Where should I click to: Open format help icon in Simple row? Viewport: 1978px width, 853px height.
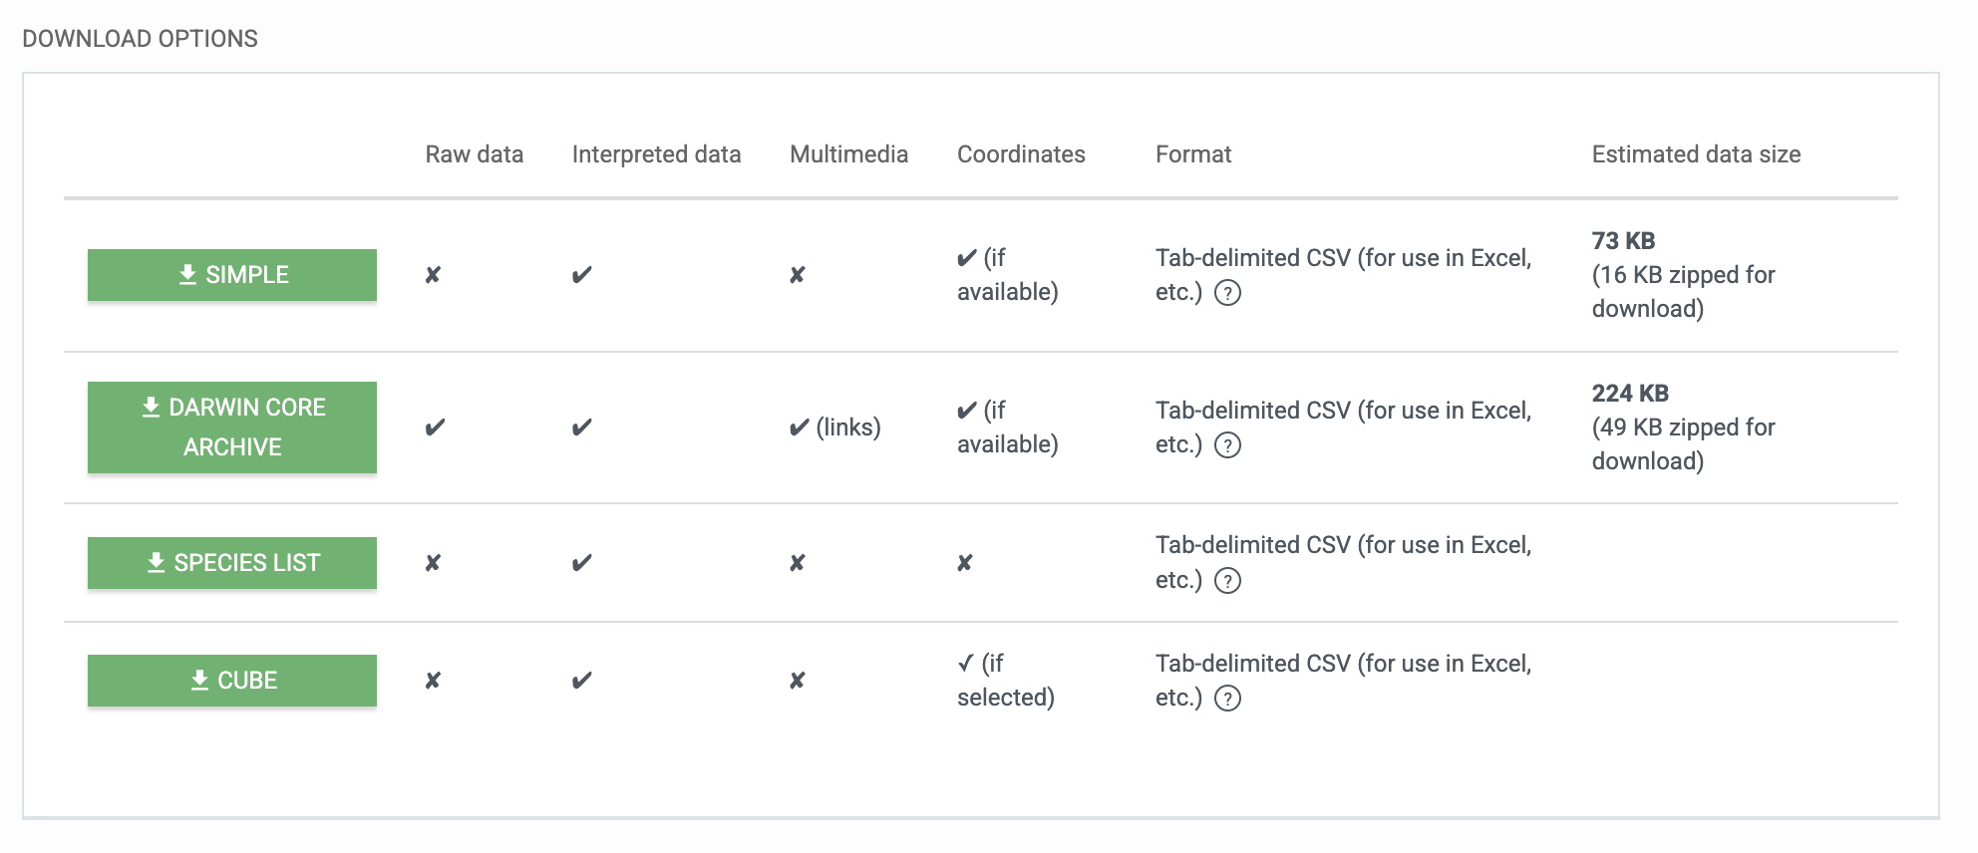(1227, 293)
